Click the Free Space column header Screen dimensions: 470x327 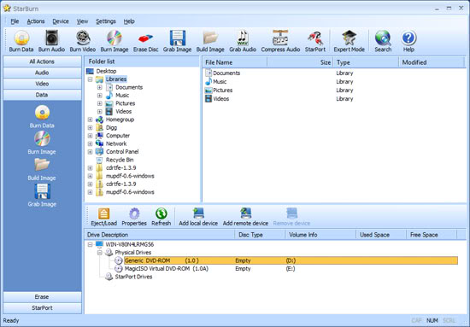pyautogui.click(x=431, y=235)
